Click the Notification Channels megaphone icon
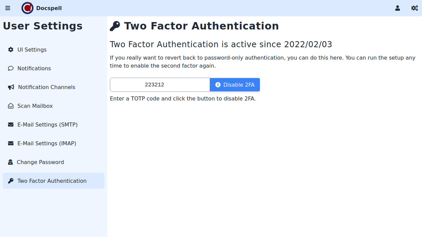This screenshot has width=422, height=237. pos(11,87)
